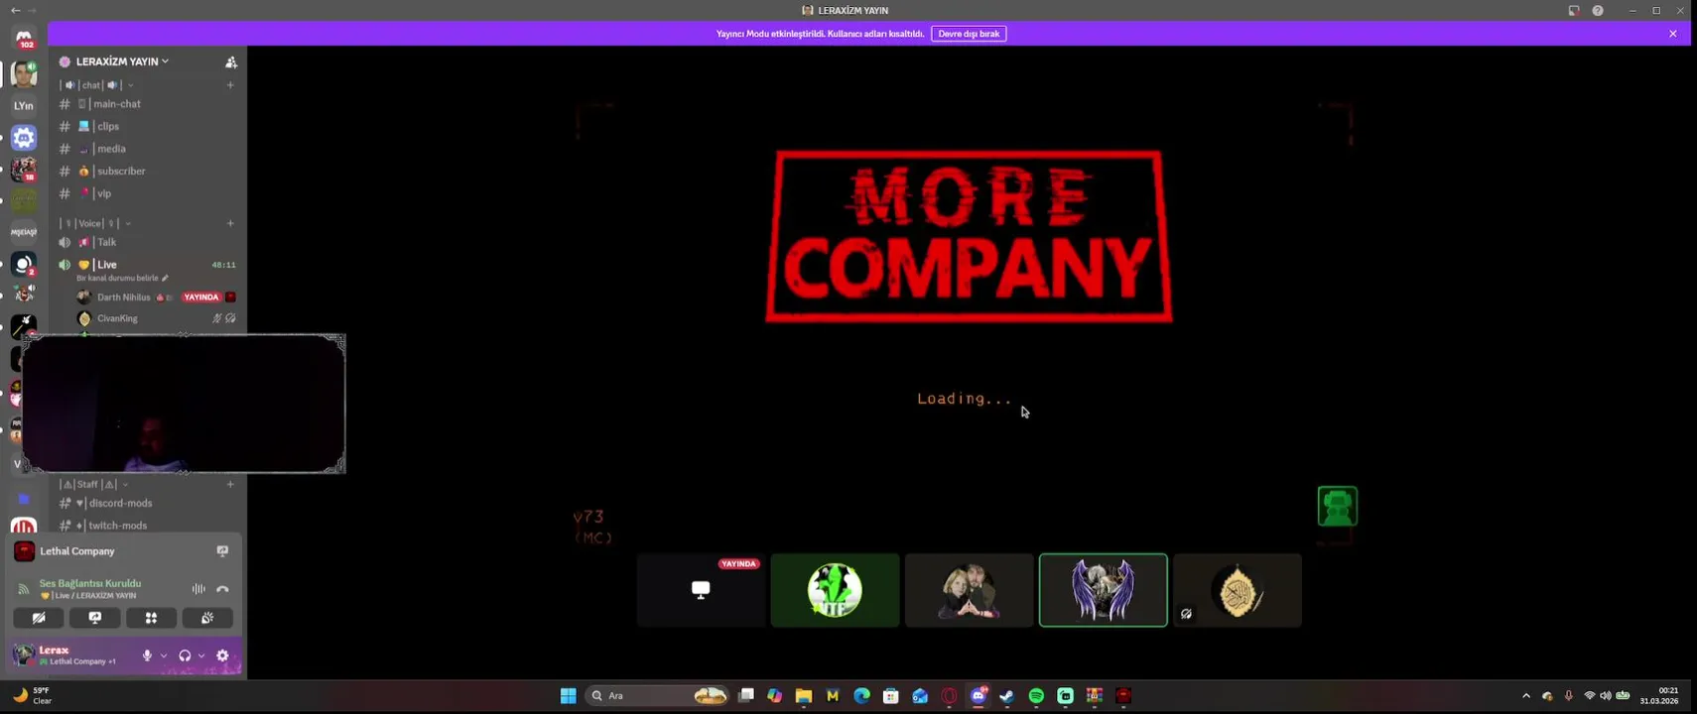Open help icon in Discord title bar
The image size is (1697, 714).
click(1598, 10)
